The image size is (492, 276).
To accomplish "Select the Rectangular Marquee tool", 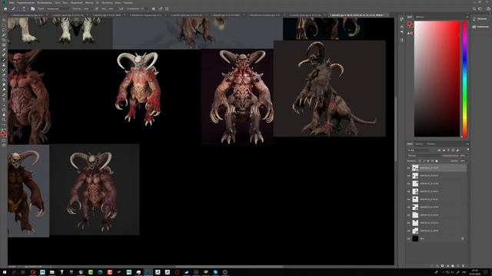I will pos(4,25).
